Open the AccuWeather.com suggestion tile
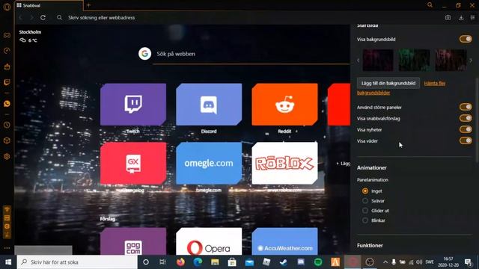 284,241
